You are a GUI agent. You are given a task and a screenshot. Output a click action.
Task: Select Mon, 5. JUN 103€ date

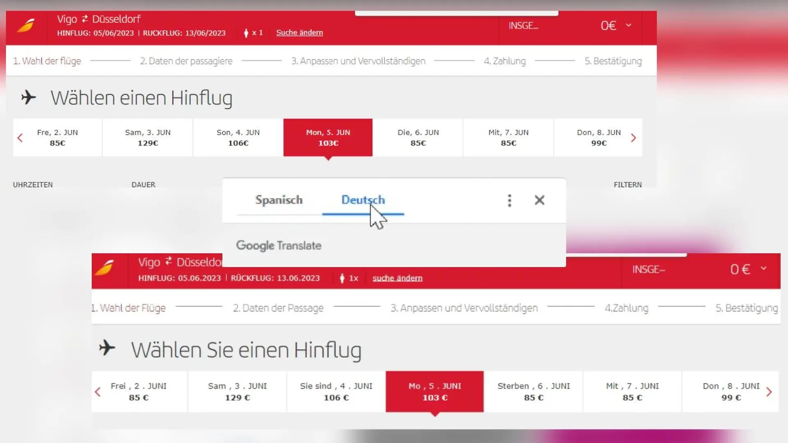coord(328,137)
